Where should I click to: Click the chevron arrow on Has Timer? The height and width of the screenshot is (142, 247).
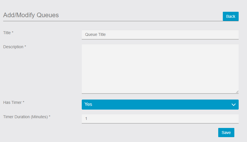point(233,105)
